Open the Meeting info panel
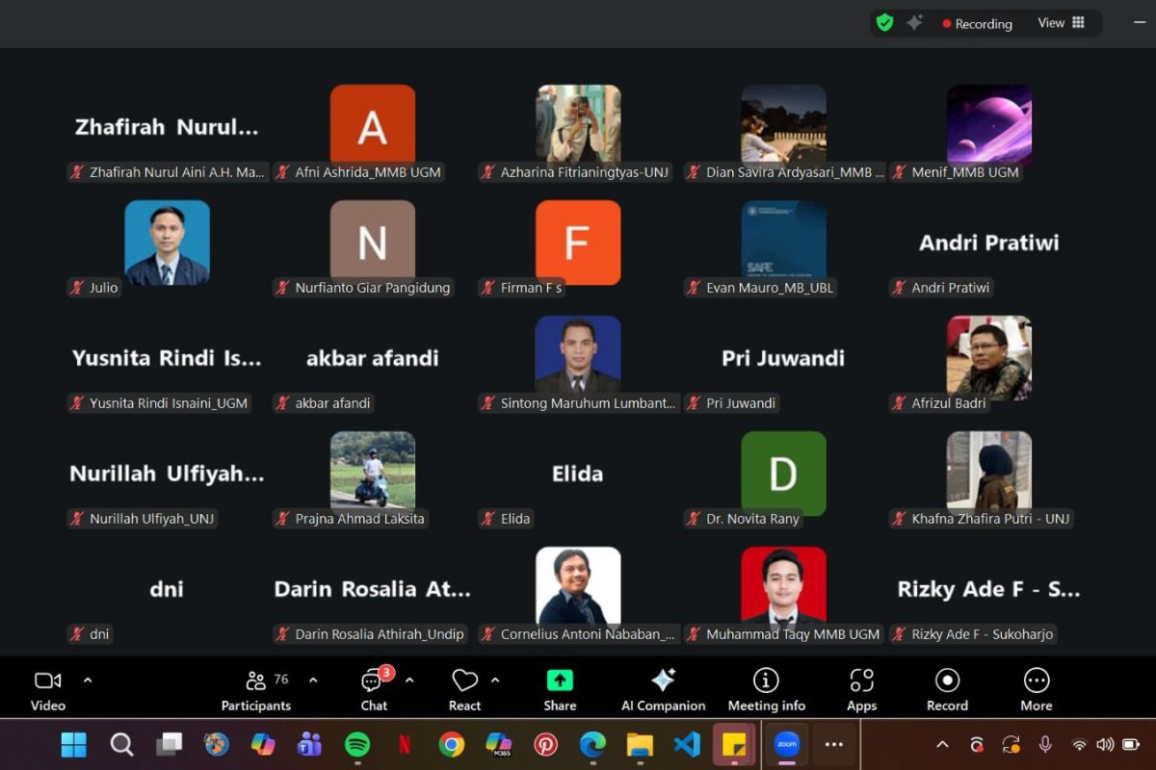1156x770 pixels. pyautogui.click(x=766, y=689)
